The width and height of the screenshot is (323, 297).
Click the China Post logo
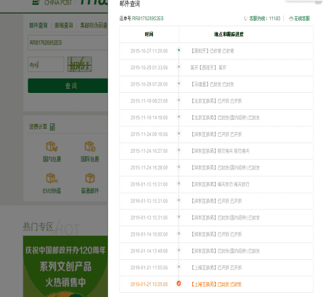point(52,2)
